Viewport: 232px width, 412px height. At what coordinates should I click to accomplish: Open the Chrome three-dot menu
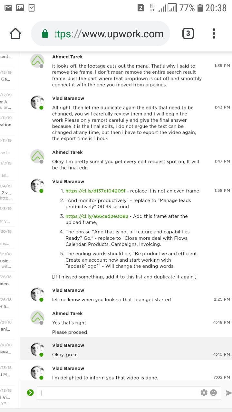point(214,33)
